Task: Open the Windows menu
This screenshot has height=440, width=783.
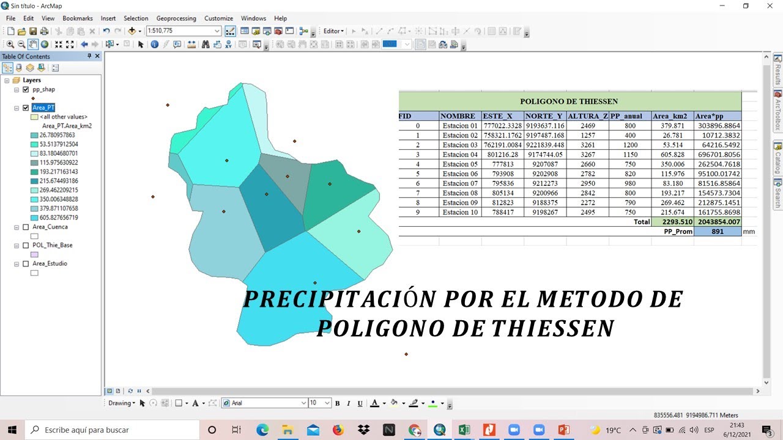Action: coord(253,18)
